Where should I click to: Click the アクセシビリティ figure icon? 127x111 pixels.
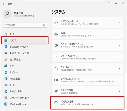[6, 91]
